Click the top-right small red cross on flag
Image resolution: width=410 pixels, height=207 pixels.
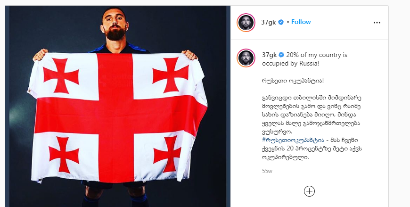tap(171, 75)
